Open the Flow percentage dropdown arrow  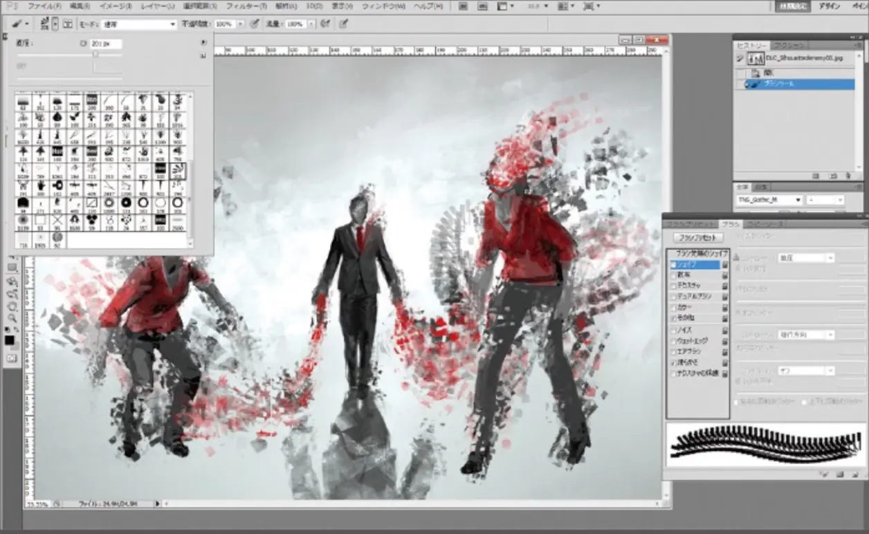pyautogui.click(x=311, y=24)
